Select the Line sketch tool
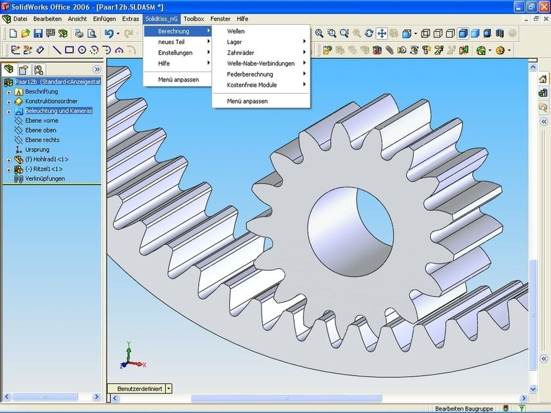The image size is (551, 413). pos(57,49)
